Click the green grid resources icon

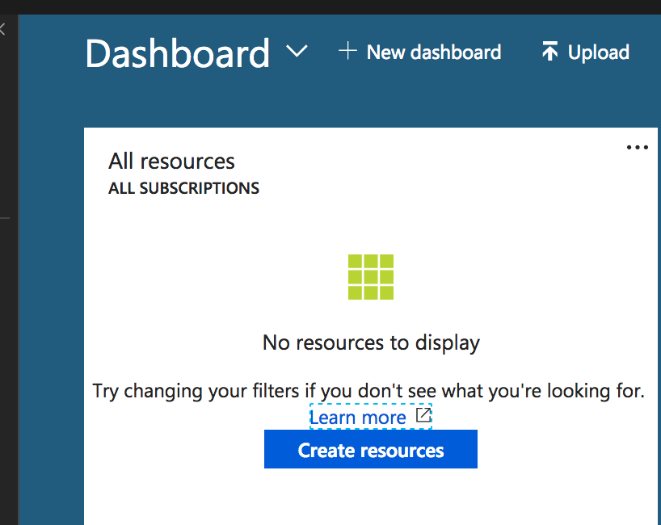click(371, 277)
